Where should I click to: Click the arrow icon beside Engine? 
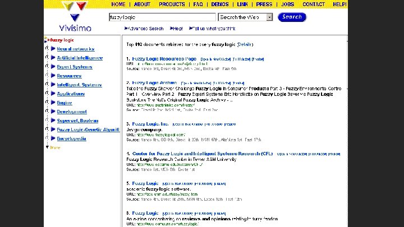click(53, 103)
